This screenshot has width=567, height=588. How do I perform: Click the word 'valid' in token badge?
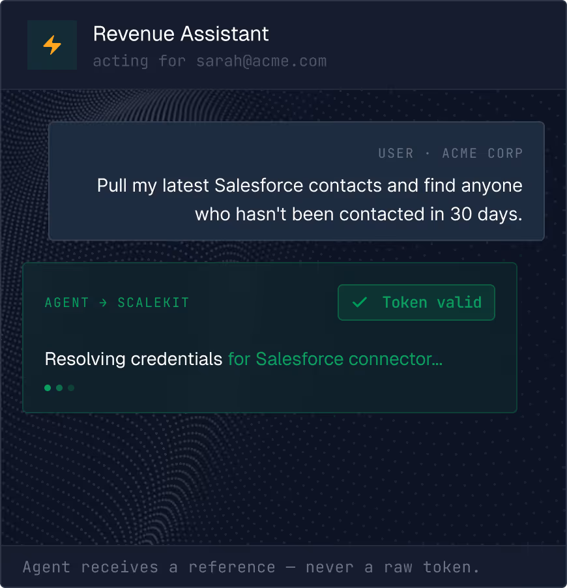coord(459,302)
